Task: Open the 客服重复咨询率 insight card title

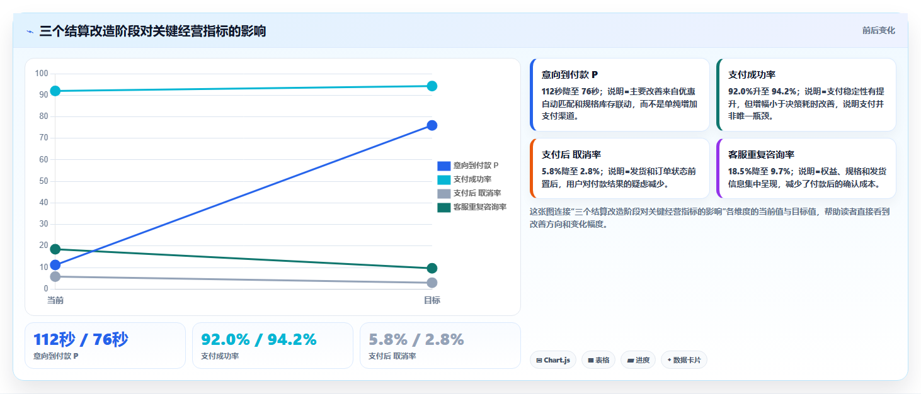Action: point(761,155)
